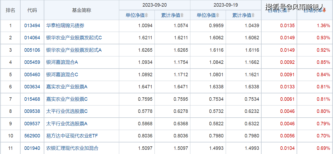Sort by 2023-09-19 累计净值 arrow icon
333x154 pixels.
253,15
